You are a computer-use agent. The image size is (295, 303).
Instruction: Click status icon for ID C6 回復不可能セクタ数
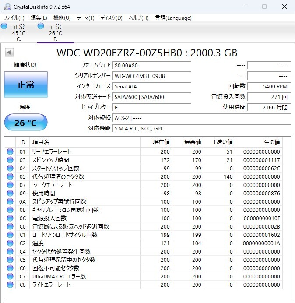pos(10,268)
